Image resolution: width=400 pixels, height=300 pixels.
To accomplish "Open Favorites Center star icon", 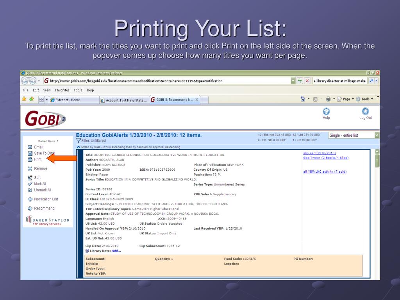I will pyautogui.click(x=24, y=99).
